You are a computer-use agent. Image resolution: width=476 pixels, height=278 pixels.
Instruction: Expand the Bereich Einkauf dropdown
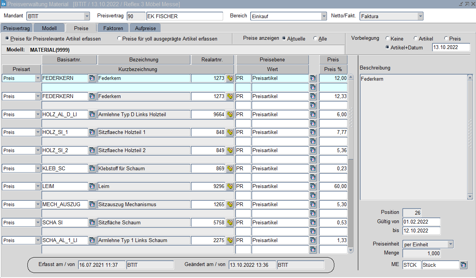click(x=324, y=16)
